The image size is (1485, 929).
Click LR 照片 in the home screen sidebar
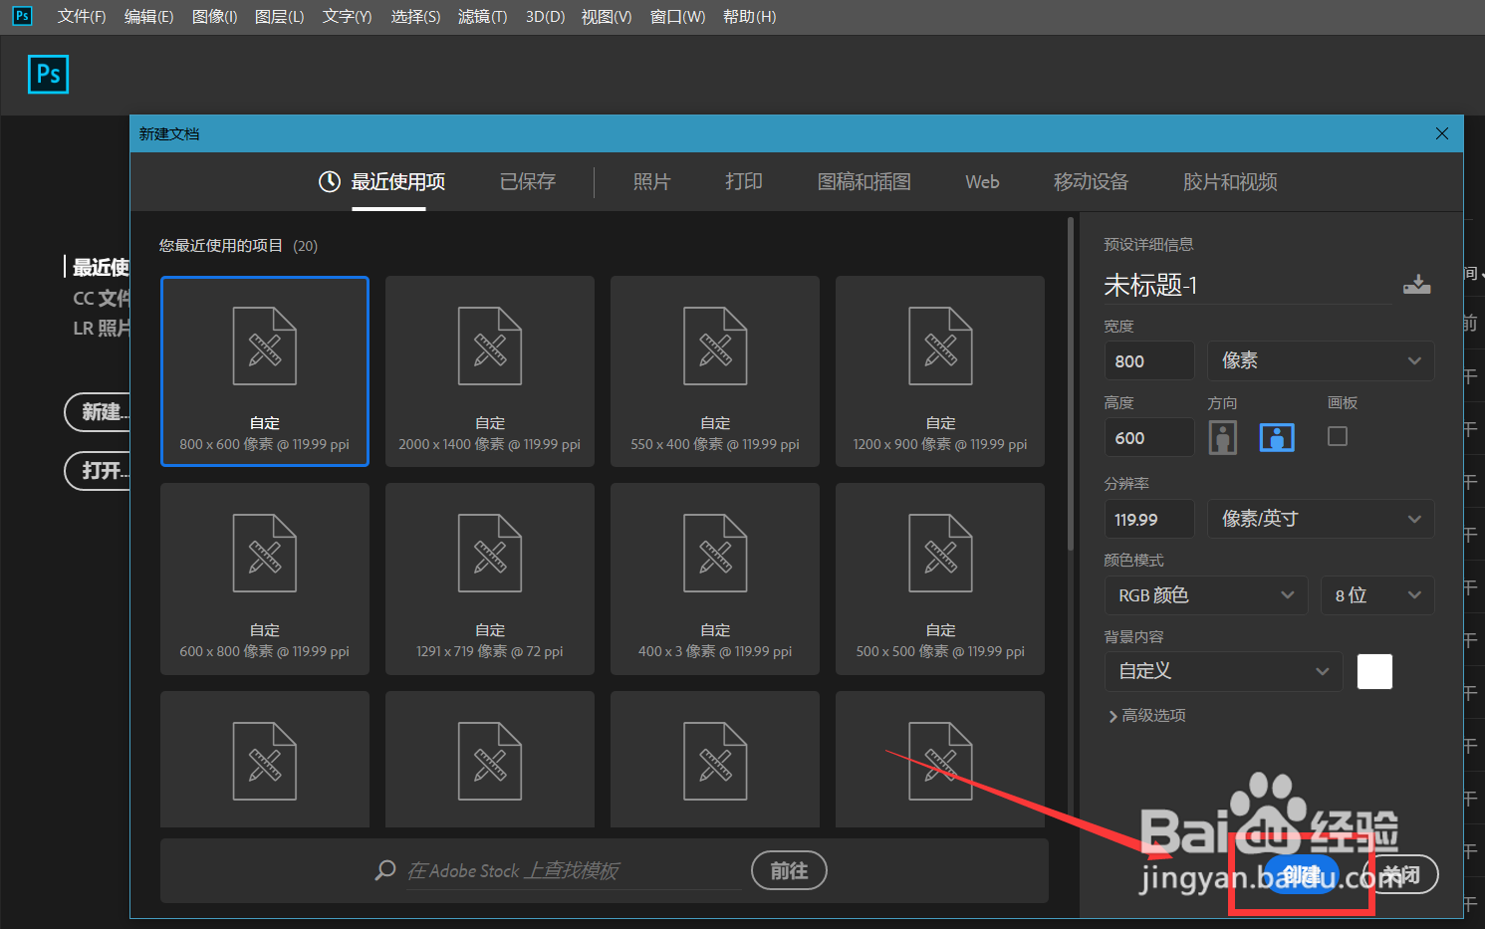[x=101, y=328]
